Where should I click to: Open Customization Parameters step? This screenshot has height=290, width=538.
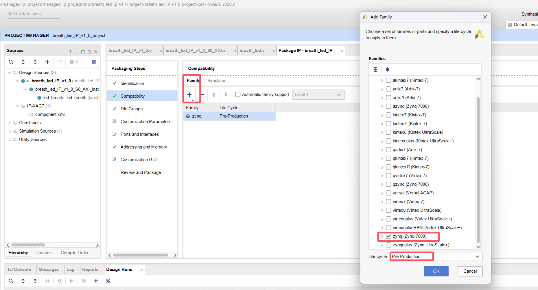tap(146, 122)
